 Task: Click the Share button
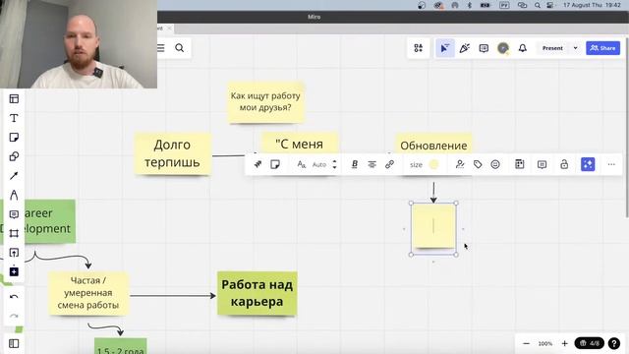pos(602,48)
